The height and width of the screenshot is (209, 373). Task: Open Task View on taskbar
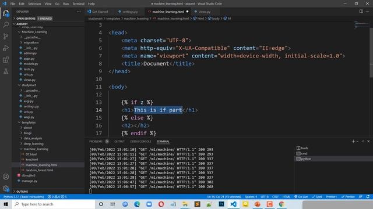[x=112, y=204]
